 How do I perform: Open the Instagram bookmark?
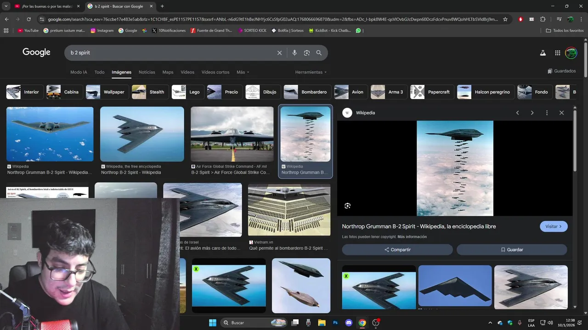[102, 30]
